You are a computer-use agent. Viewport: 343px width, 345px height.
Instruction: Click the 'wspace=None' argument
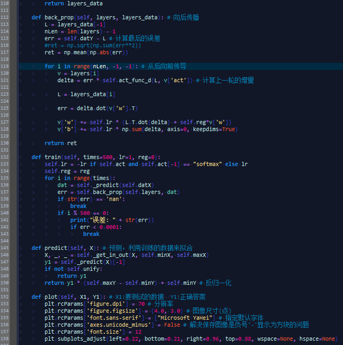pos(275,339)
